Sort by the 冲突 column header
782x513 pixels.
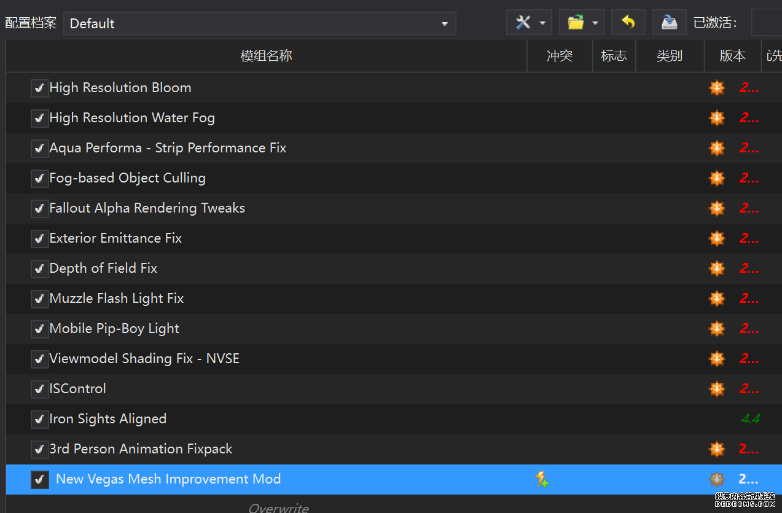click(x=560, y=56)
